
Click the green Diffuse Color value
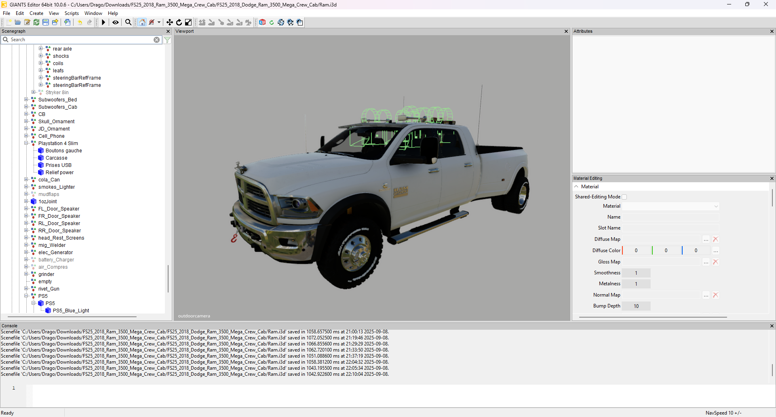(666, 251)
